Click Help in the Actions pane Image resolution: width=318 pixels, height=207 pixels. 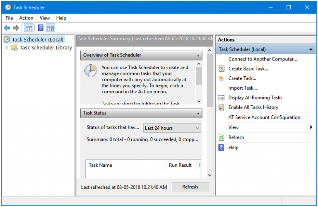pyautogui.click(x=233, y=148)
